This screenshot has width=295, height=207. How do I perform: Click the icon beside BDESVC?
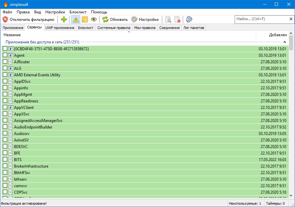click(x=11, y=146)
